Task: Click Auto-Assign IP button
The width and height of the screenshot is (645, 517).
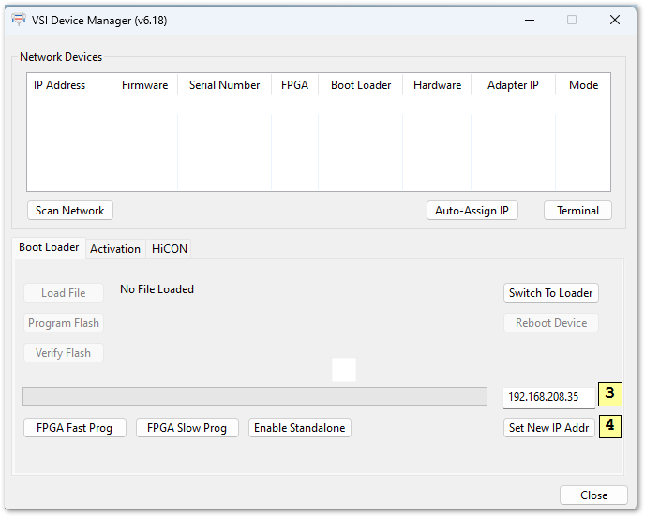Action: click(x=472, y=211)
